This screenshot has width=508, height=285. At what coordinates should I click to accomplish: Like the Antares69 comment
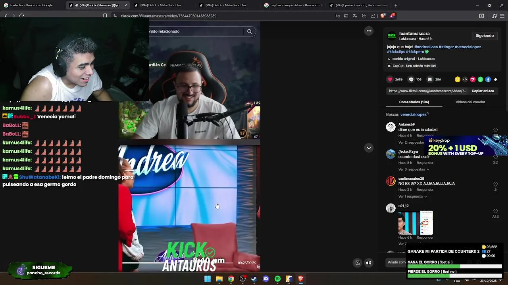coord(495,130)
